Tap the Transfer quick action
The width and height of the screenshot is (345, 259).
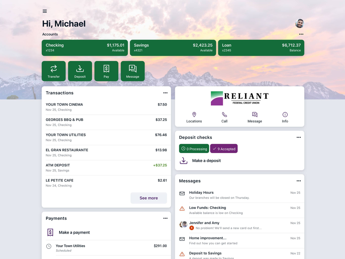coord(54,71)
